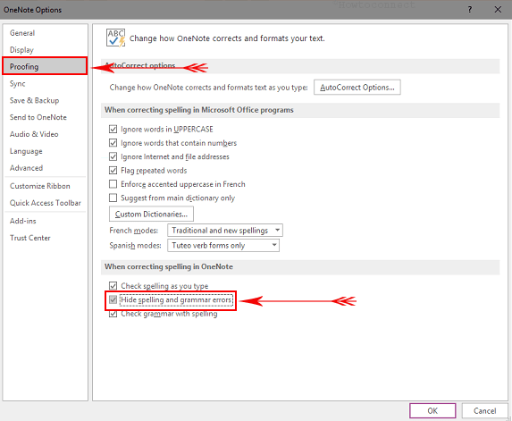Toggle Ignore words in UPPERCASE checkbox

tap(113, 129)
